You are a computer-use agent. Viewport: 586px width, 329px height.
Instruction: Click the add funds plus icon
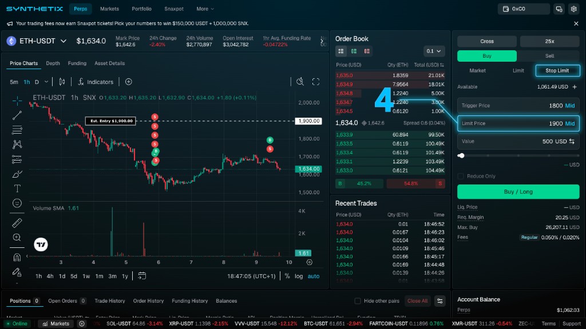click(x=575, y=87)
